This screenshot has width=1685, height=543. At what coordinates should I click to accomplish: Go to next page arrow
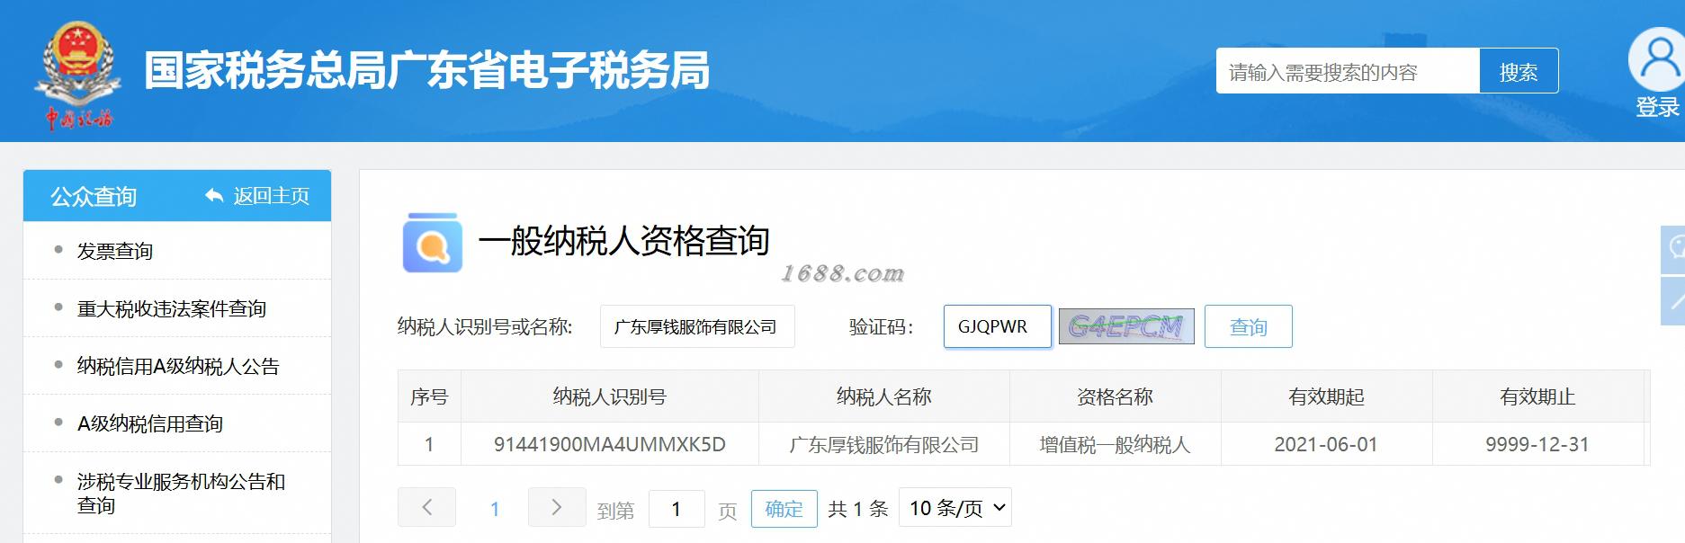(x=557, y=508)
